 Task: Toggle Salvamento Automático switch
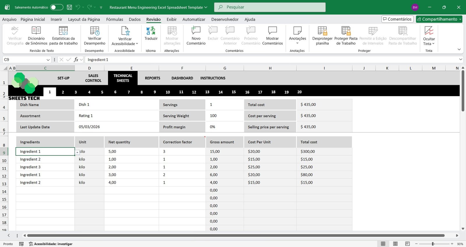pyautogui.click(x=57, y=7)
